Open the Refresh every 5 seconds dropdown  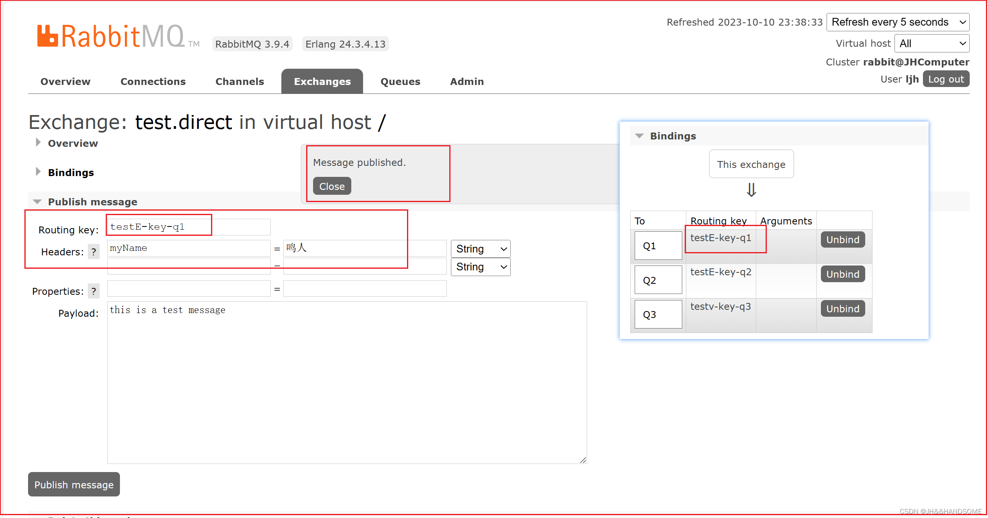pos(898,22)
